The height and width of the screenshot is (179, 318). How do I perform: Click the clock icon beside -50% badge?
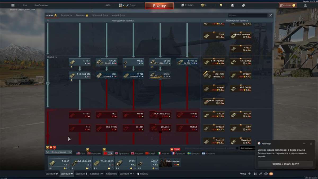(172, 150)
